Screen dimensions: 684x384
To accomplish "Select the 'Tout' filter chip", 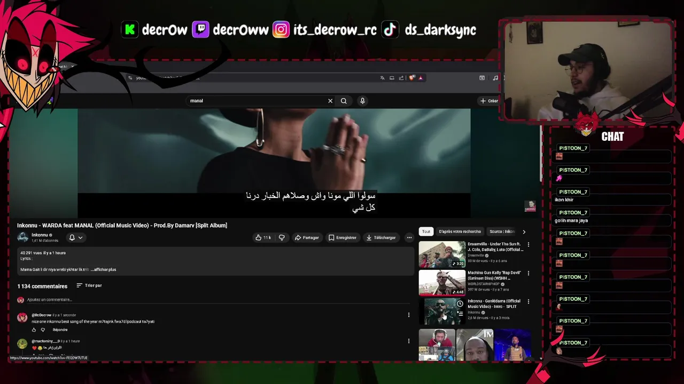I will click(x=426, y=231).
